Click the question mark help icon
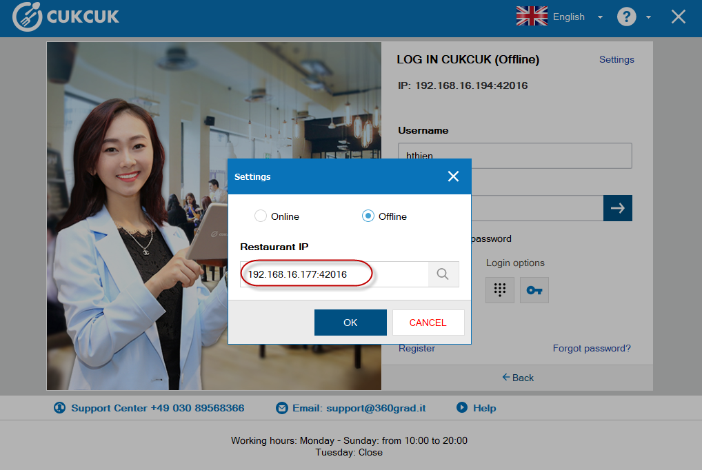 pyautogui.click(x=626, y=17)
